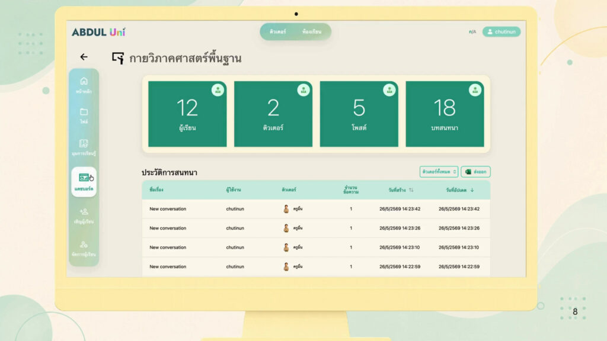This screenshot has width=607, height=341.
Task: Open the 12 ผู้เรียน stat card
Action: 187,114
